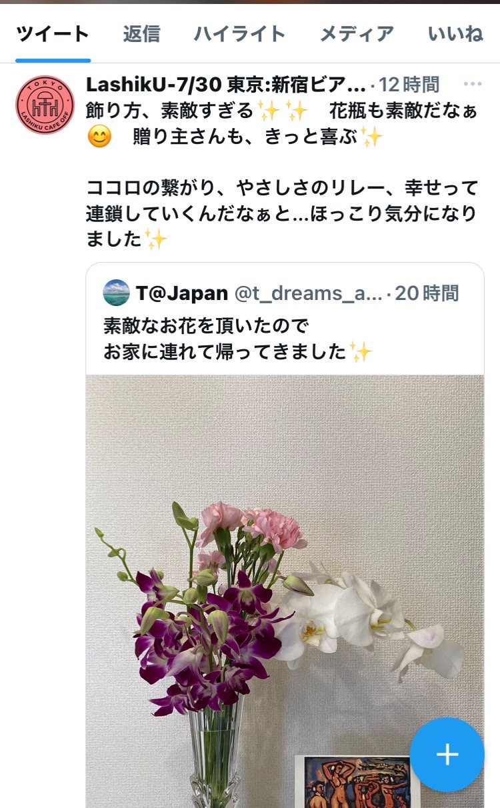Open the T@Japan display name in the quoted tweet

[182, 293]
